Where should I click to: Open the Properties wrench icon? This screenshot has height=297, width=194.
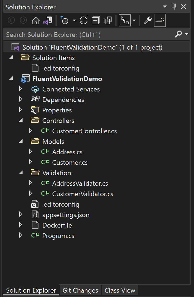coord(147,20)
